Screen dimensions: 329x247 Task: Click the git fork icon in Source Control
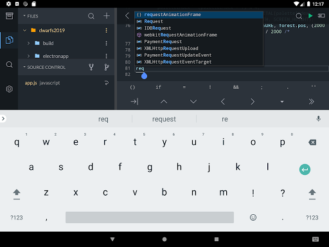[x=91, y=67]
